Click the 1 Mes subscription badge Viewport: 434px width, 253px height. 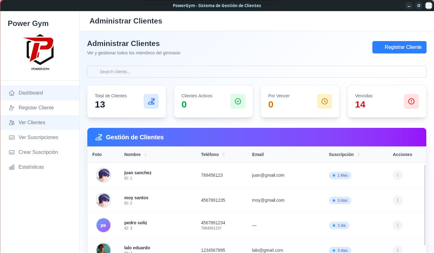(340, 175)
